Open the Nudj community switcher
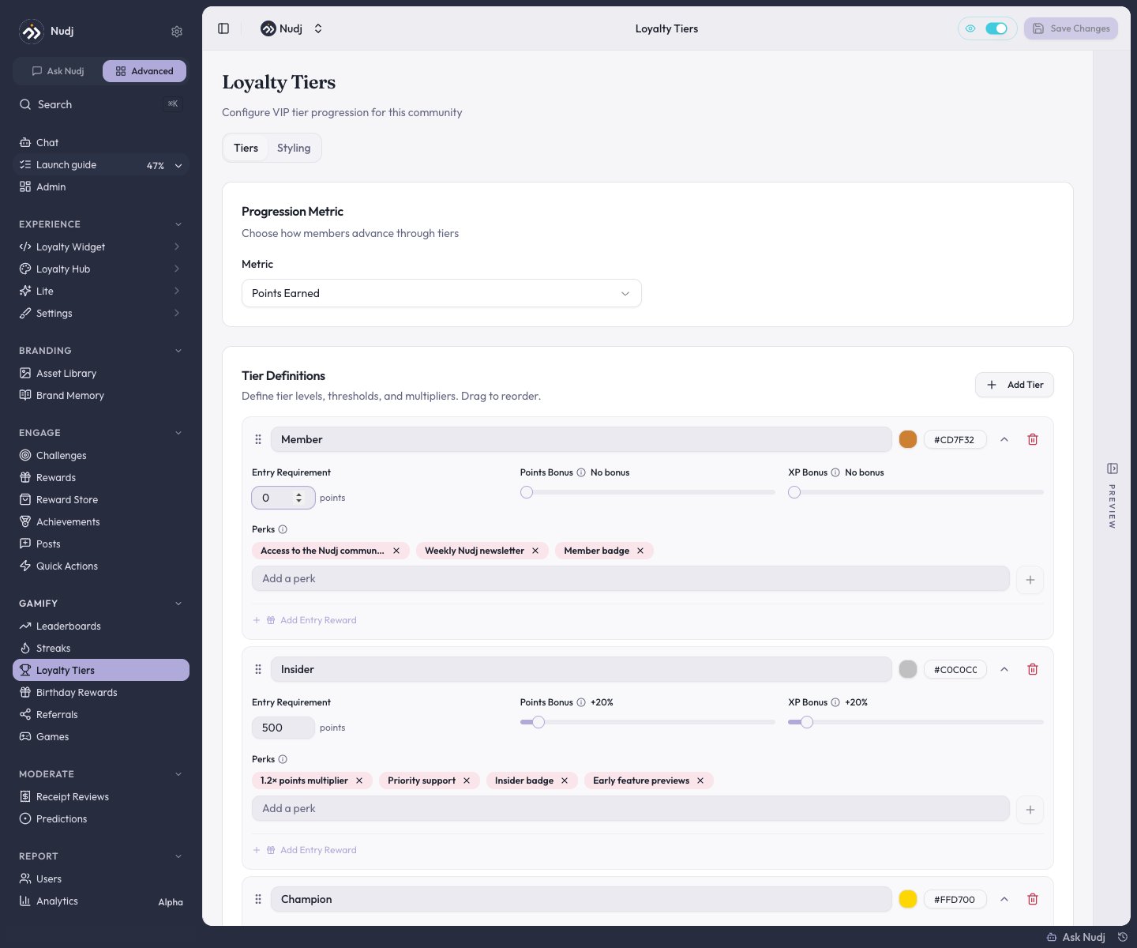This screenshot has height=948, width=1137. [291, 28]
